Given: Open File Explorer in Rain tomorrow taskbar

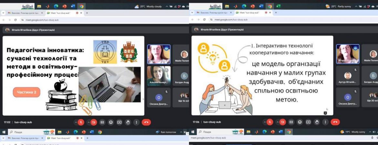Looking at the screenshot, I should tap(59, 132).
